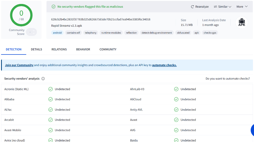Click the Antiy-AVL vendor name
Viewport: 254px width, 142px height.
136,110
